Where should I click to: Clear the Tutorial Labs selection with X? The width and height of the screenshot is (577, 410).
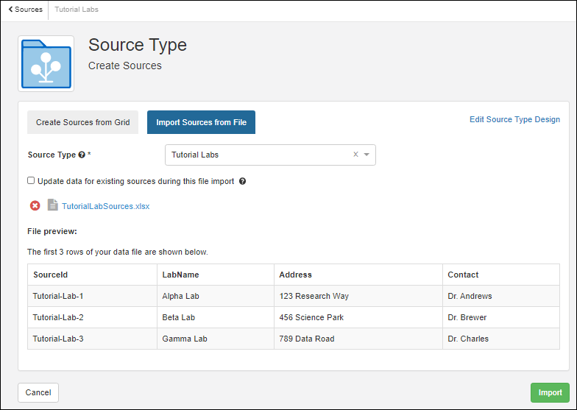tap(355, 155)
